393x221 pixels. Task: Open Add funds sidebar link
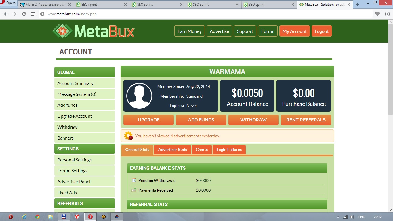(x=85, y=105)
